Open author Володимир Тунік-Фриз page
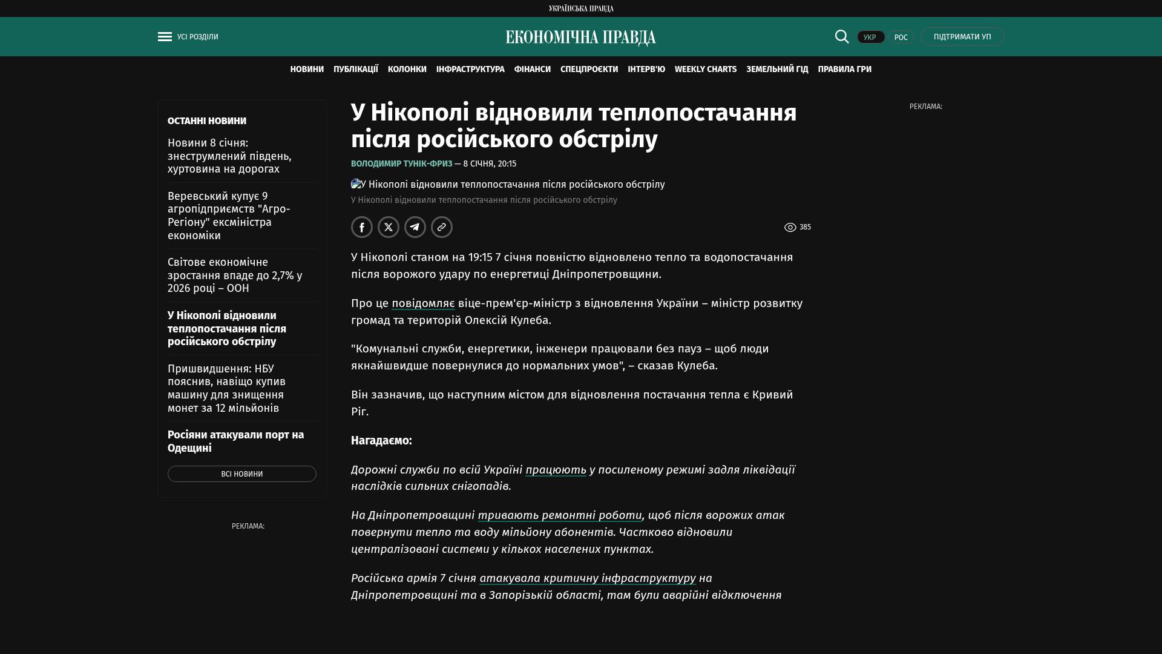The image size is (1162, 654). point(401,164)
